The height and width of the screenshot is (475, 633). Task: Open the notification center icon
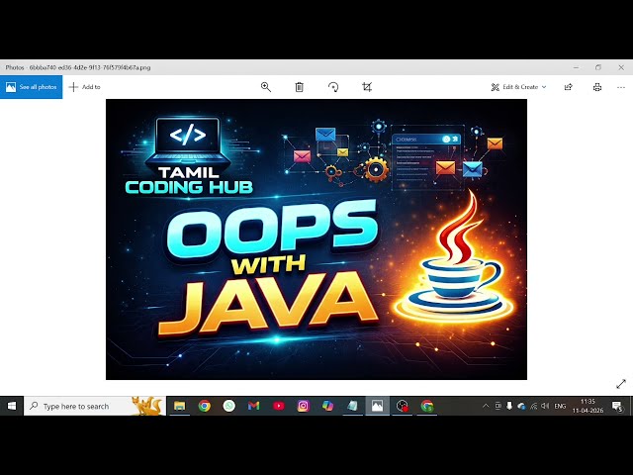click(617, 406)
